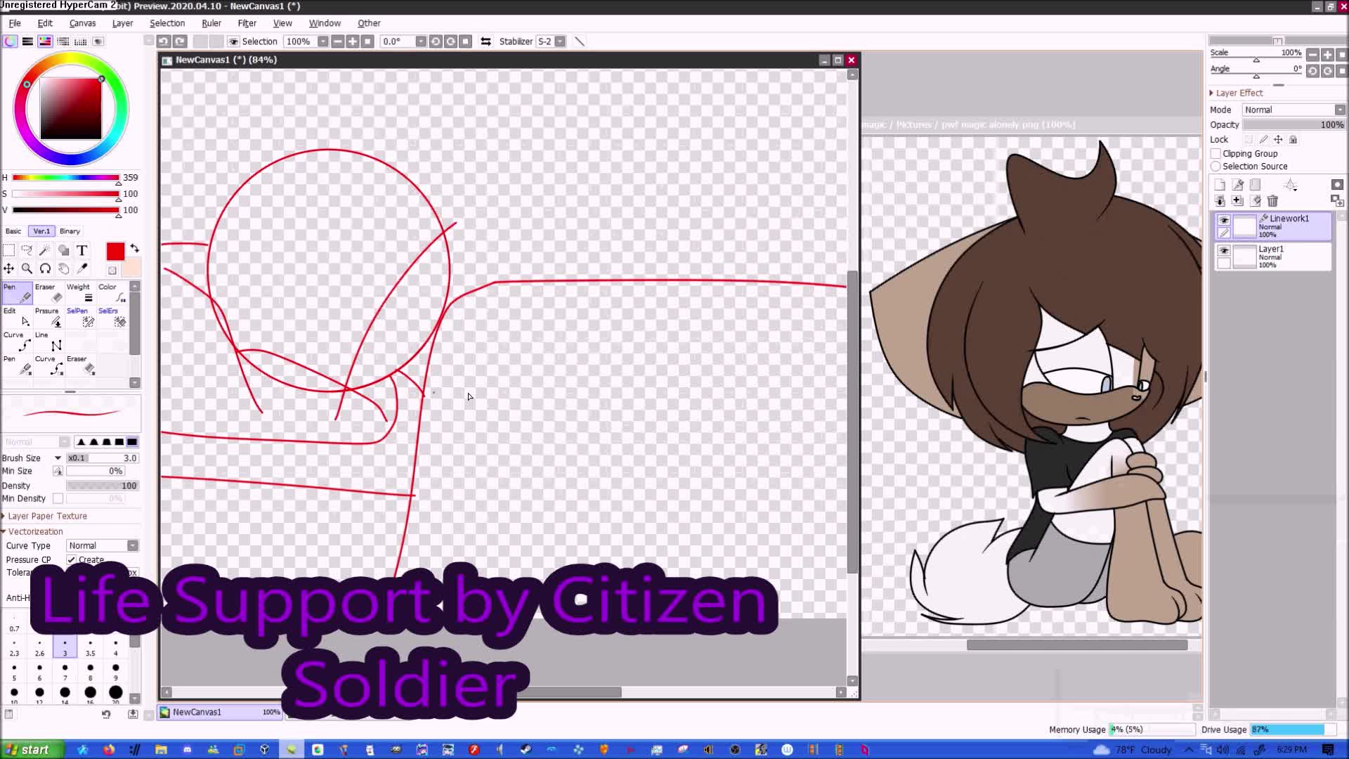This screenshot has height=759, width=1349.
Task: Hide the Layer1 layer eye
Action: tap(1224, 251)
